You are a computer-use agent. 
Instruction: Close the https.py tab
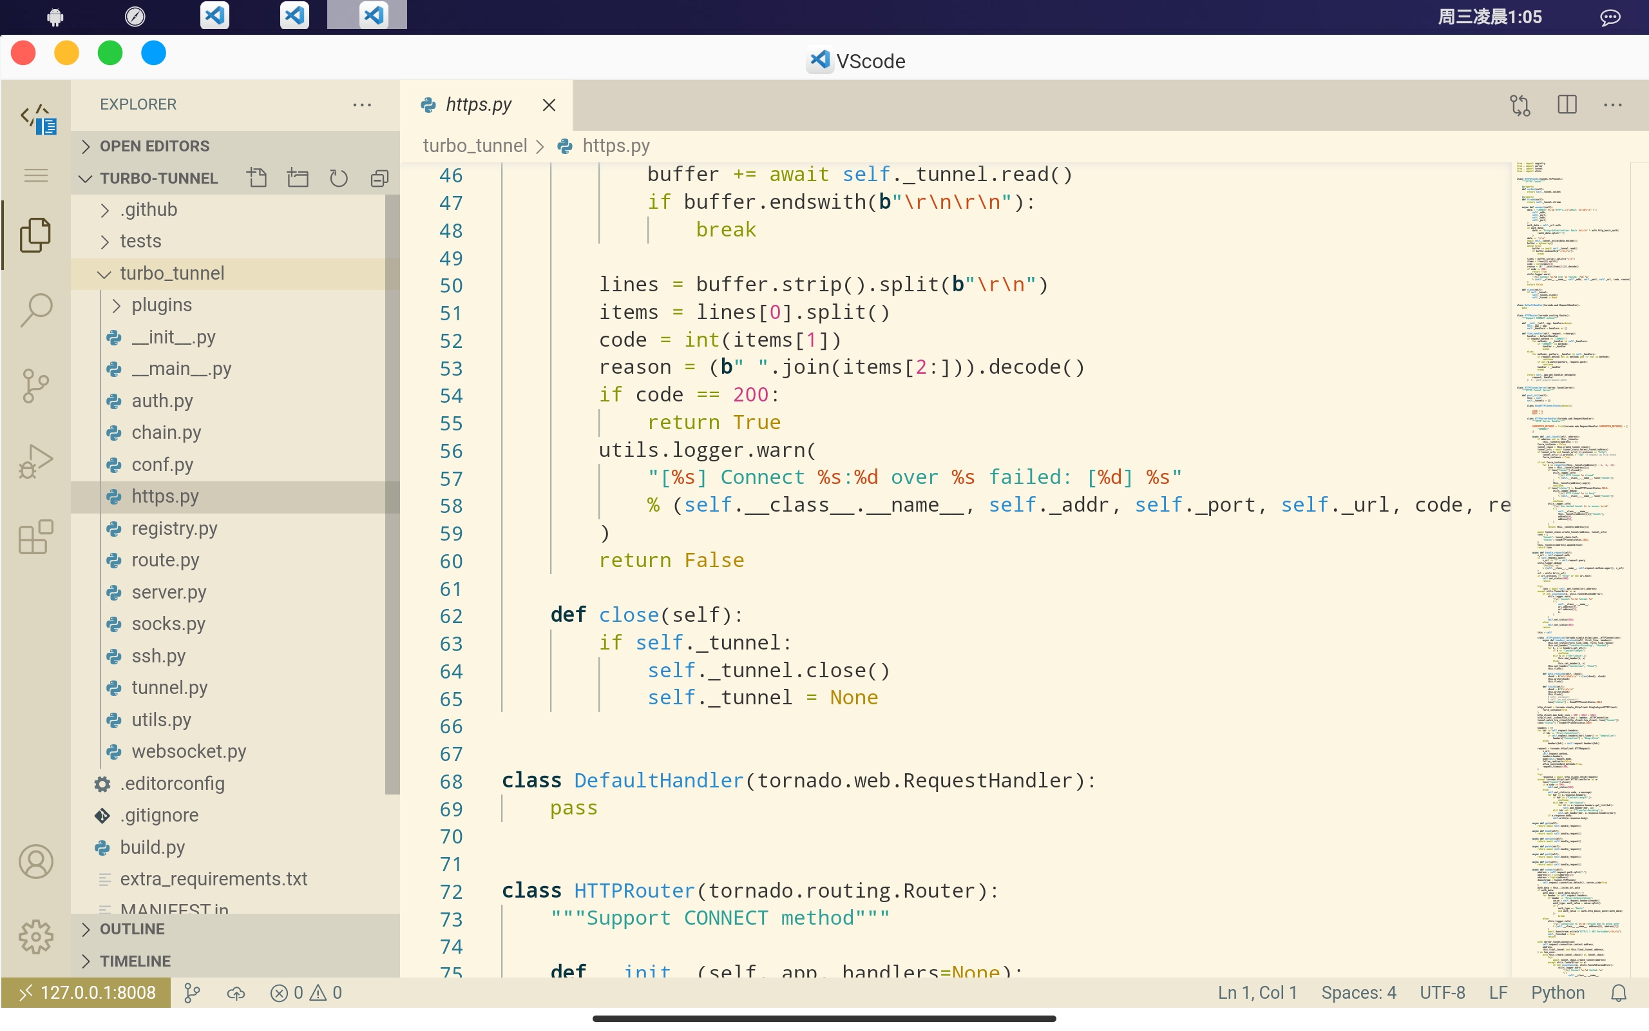pyautogui.click(x=549, y=105)
